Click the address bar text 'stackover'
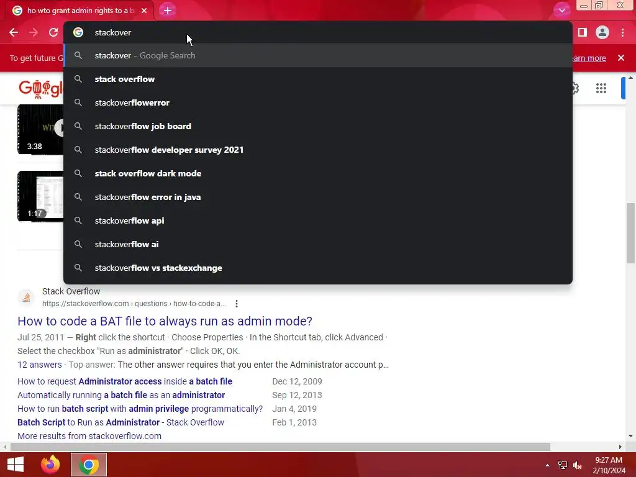Image resolution: width=636 pixels, height=477 pixels. [x=113, y=32]
